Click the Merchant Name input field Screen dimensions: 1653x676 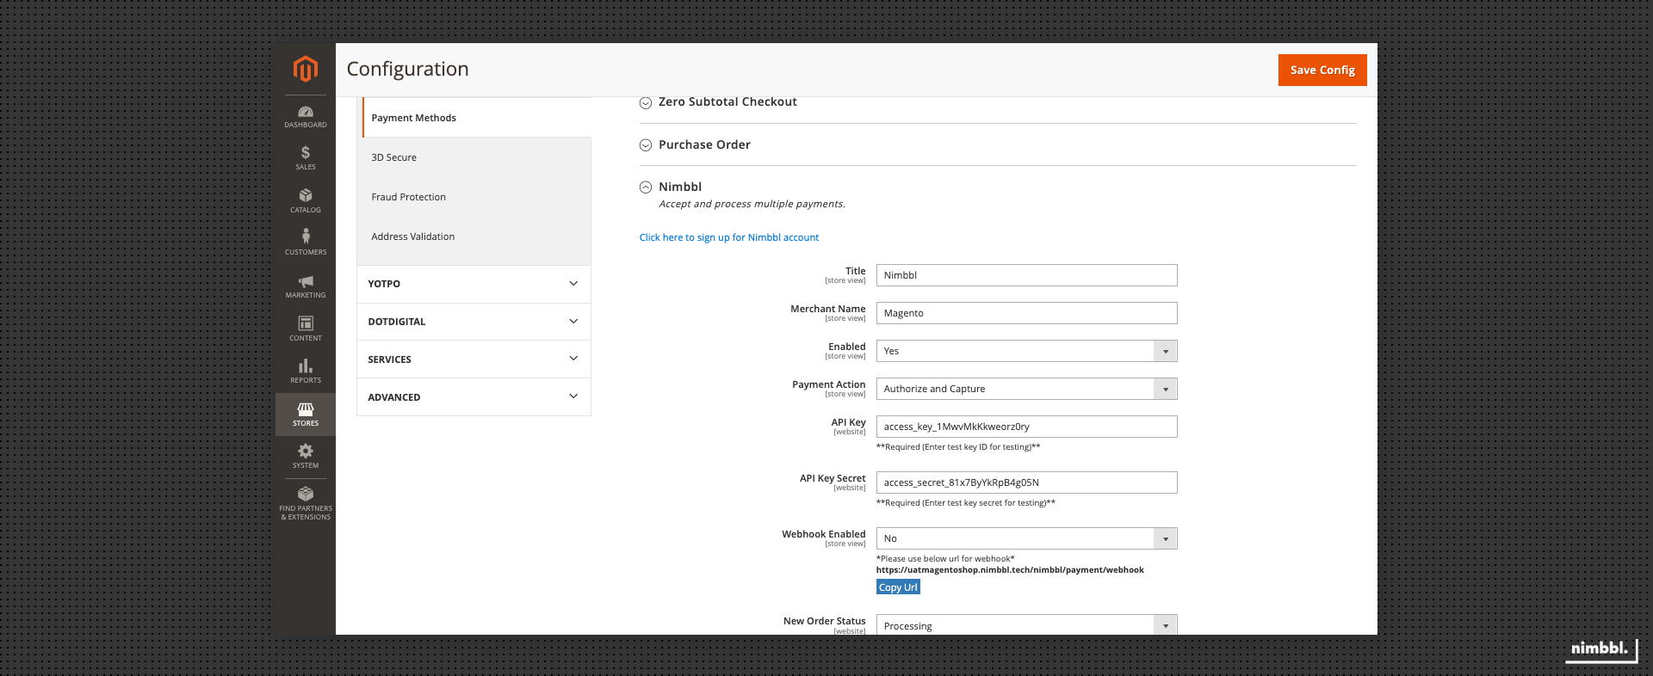click(x=1026, y=313)
